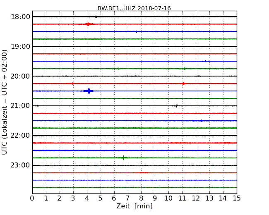The height and width of the screenshot is (215, 269).
Task: Pick the red seismic burst on the 18:15 trace
Action: [x=88, y=24]
